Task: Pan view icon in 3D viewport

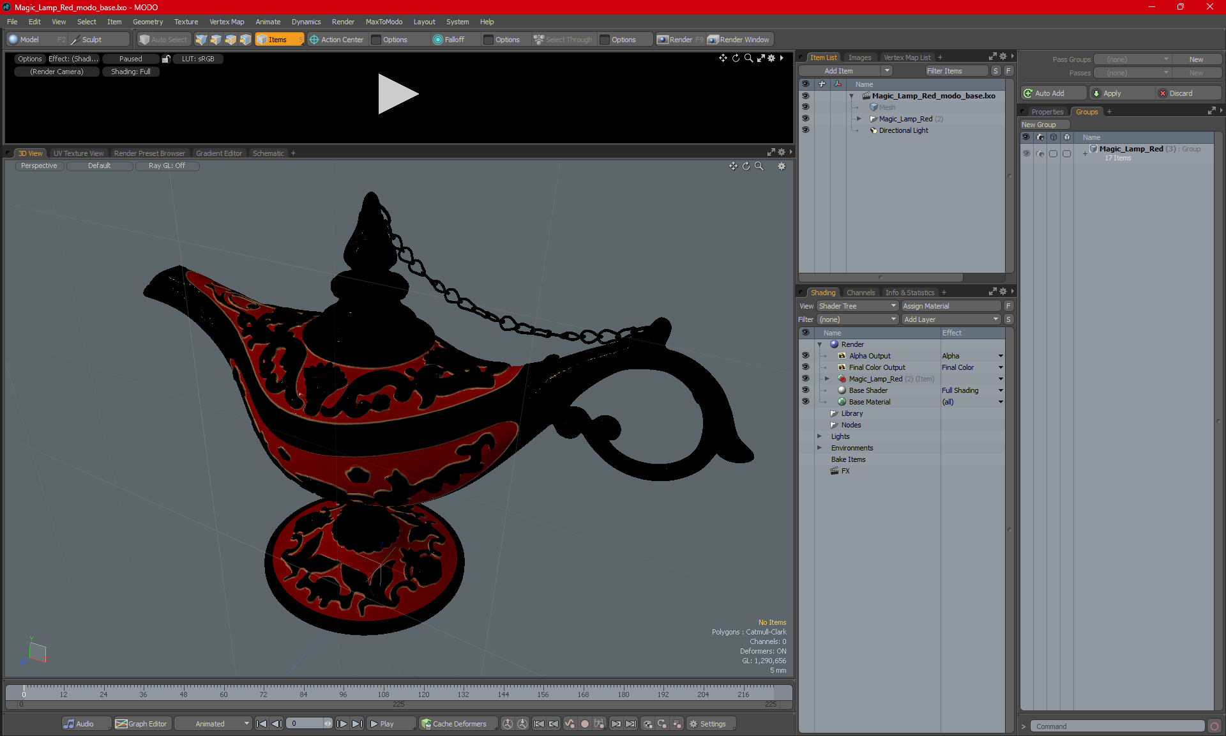Action: click(x=734, y=166)
